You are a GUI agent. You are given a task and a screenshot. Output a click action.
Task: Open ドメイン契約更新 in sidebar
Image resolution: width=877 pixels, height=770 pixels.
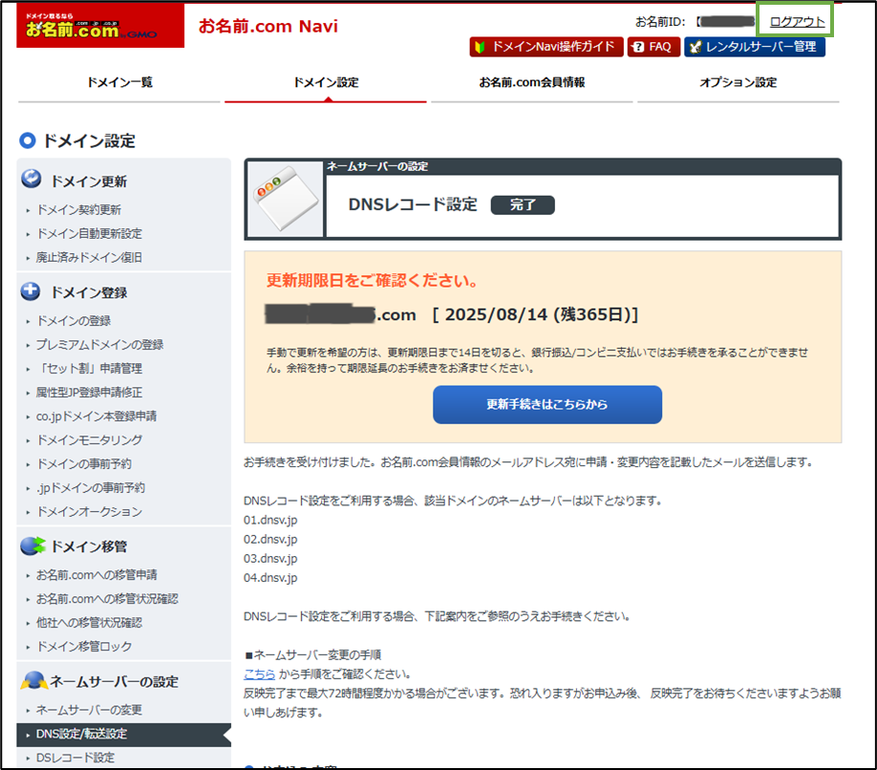coord(79,209)
